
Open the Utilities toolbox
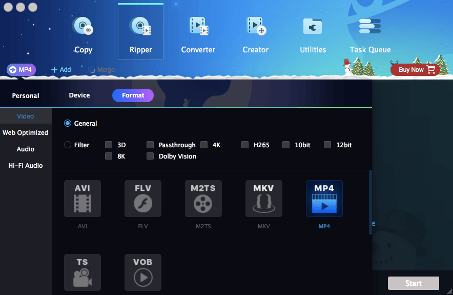point(313,35)
